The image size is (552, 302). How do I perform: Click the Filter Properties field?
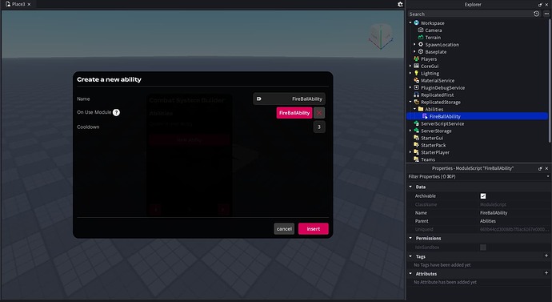click(x=476, y=176)
